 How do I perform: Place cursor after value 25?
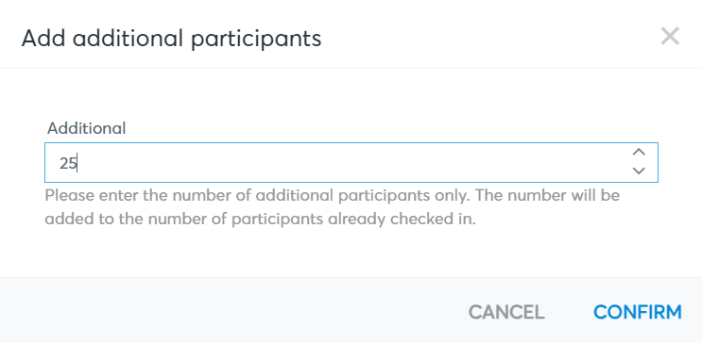(x=77, y=163)
